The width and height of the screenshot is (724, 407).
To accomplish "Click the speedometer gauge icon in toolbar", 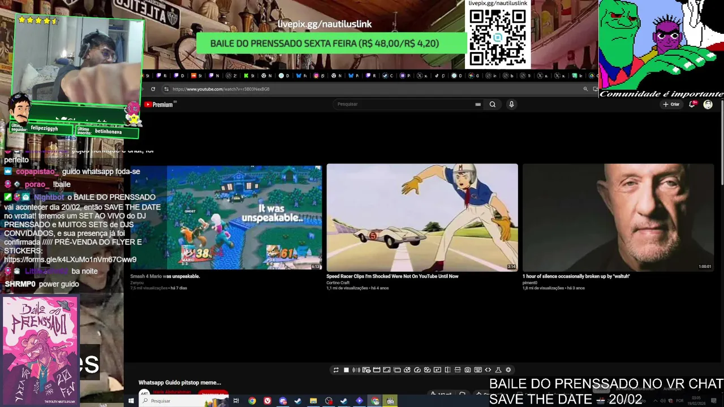I will (417, 370).
